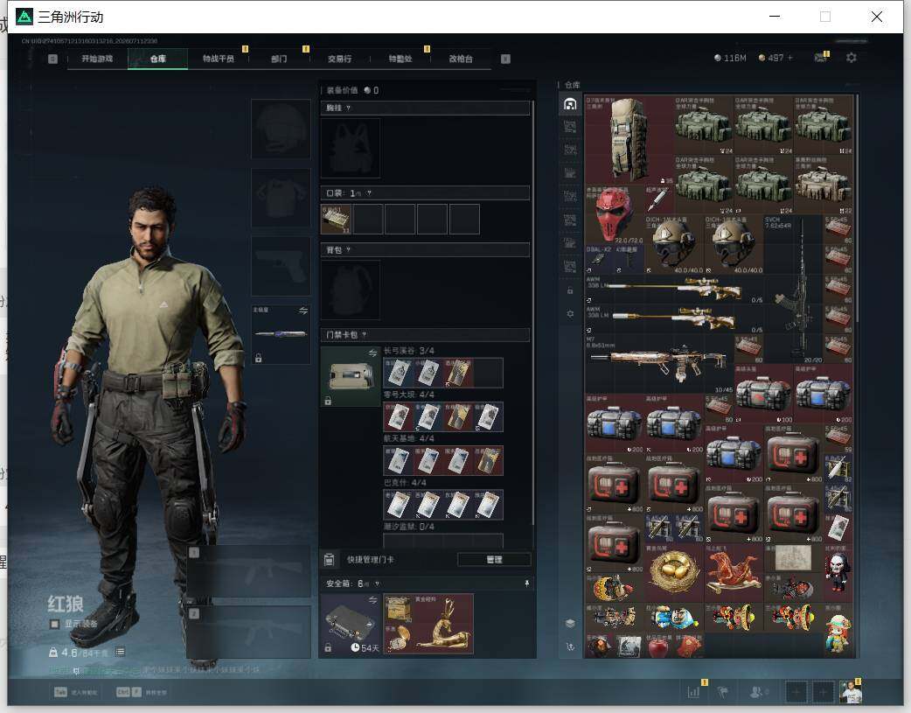This screenshot has width=911, height=713.
Task: Click the player avatar at bottom right
Action: point(851,692)
